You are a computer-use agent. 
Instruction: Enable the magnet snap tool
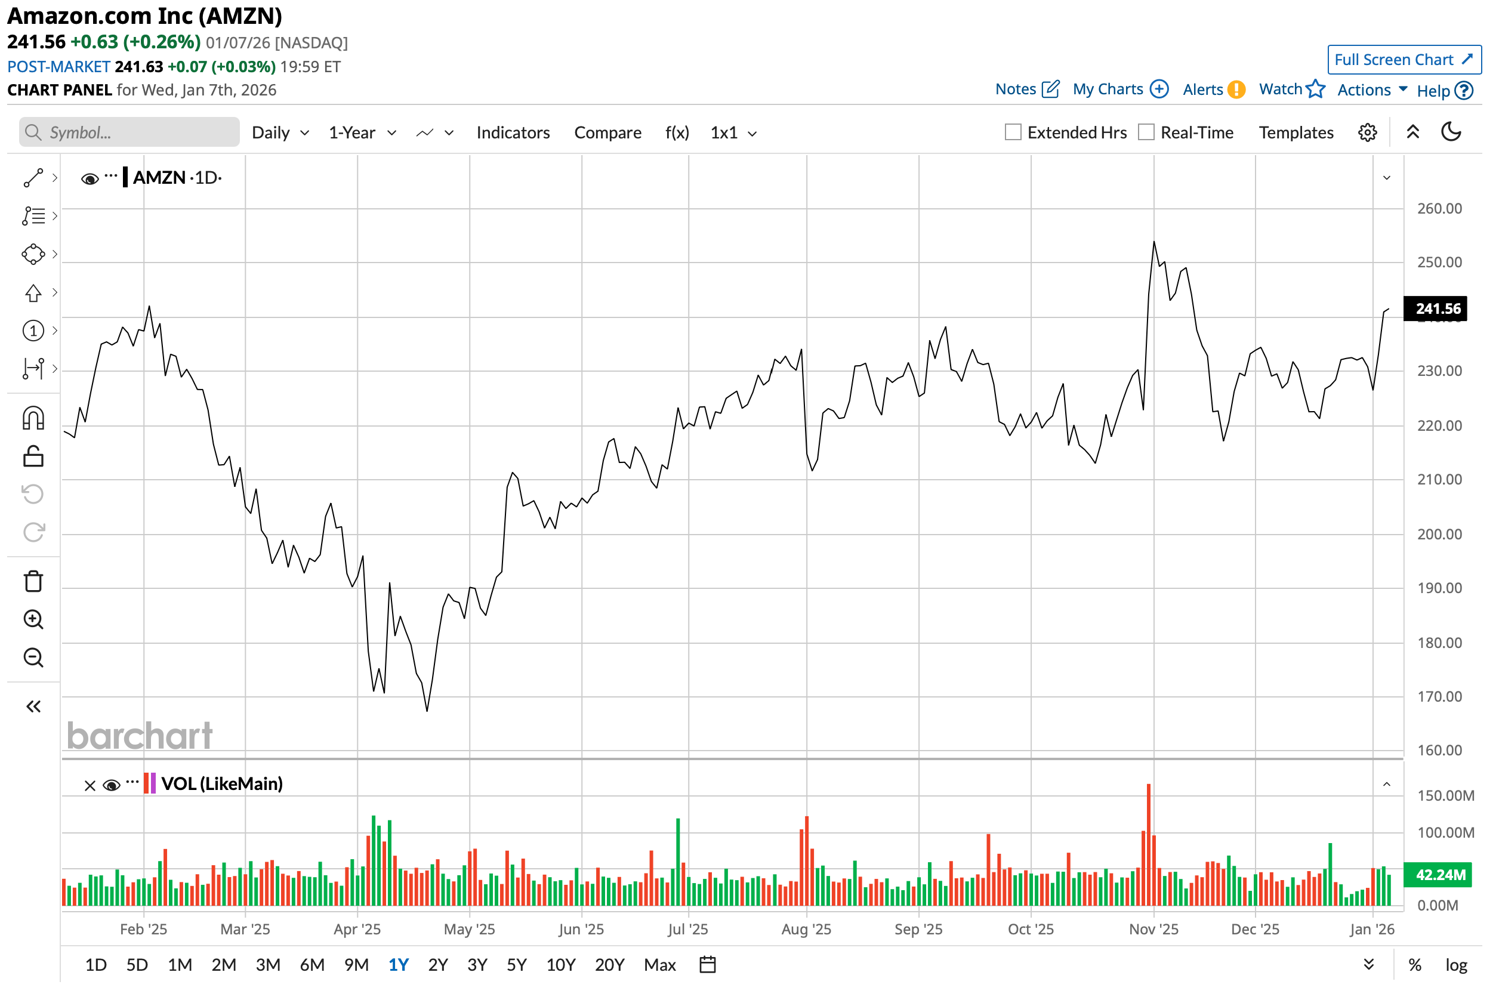pos(33,419)
